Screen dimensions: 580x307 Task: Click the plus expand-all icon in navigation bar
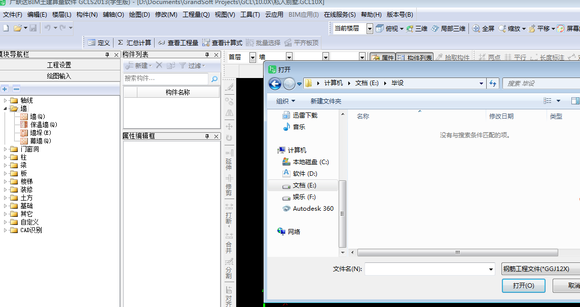[x=5, y=89]
